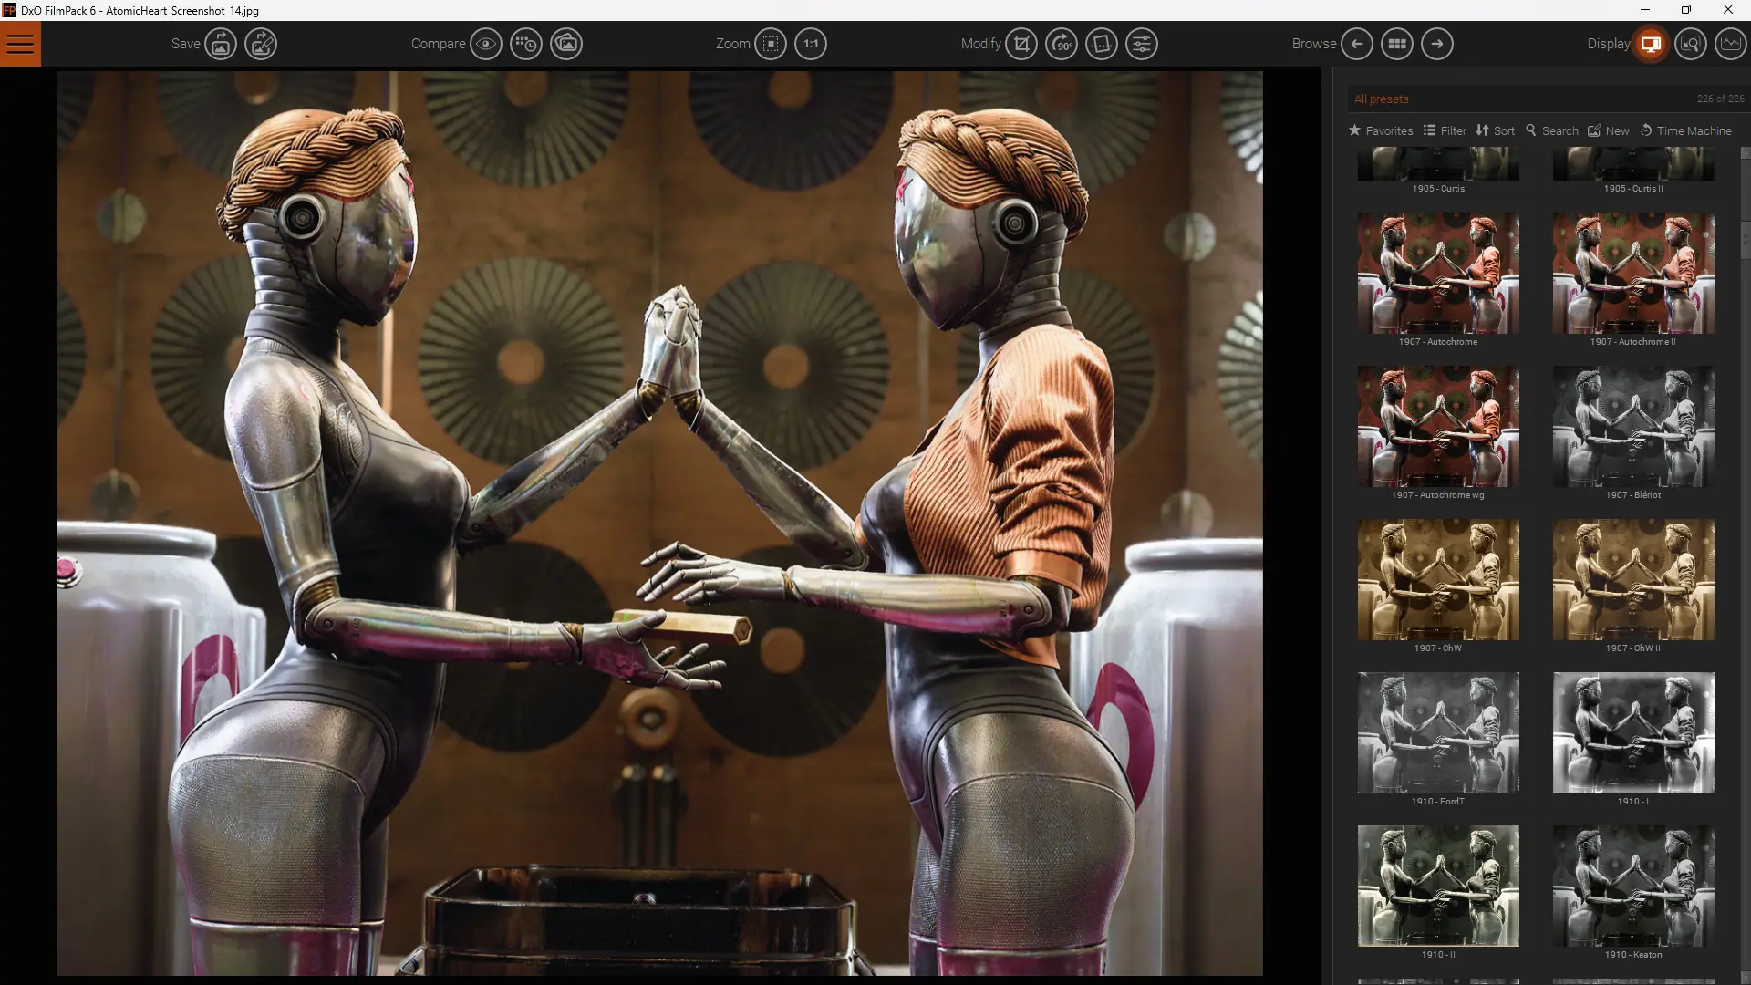Set zoom to 1:1
Viewport: 1751px width, 985px height.
811,44
